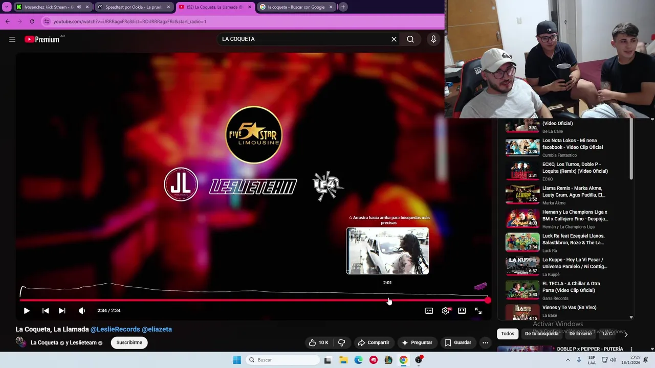Open League of Legends taskbar icon
This screenshot has width=655, height=368.
388,360
